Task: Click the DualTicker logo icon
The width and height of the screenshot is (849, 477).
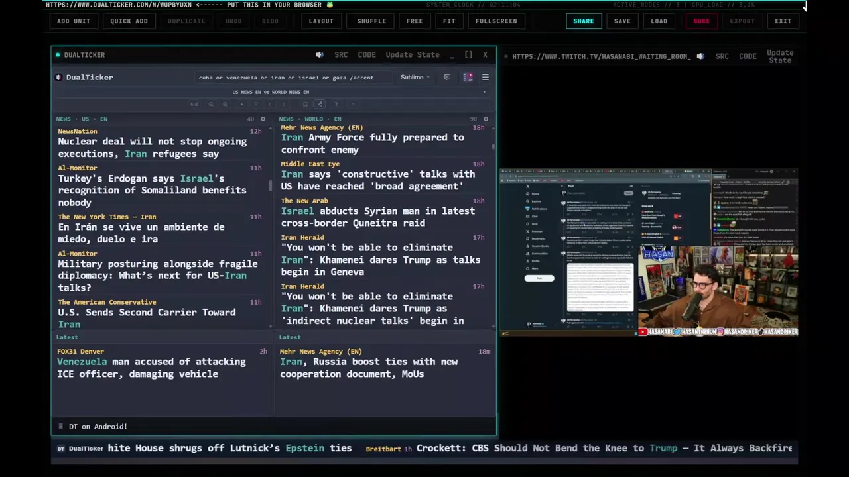Action: pyautogui.click(x=58, y=78)
